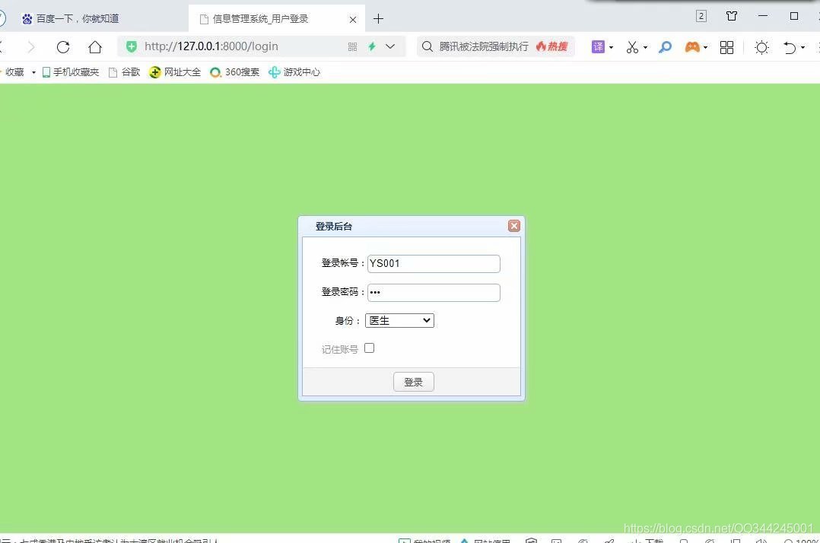Open the 身份 dropdown showing 医生
Viewport: 820px width, 543px height.
399,320
